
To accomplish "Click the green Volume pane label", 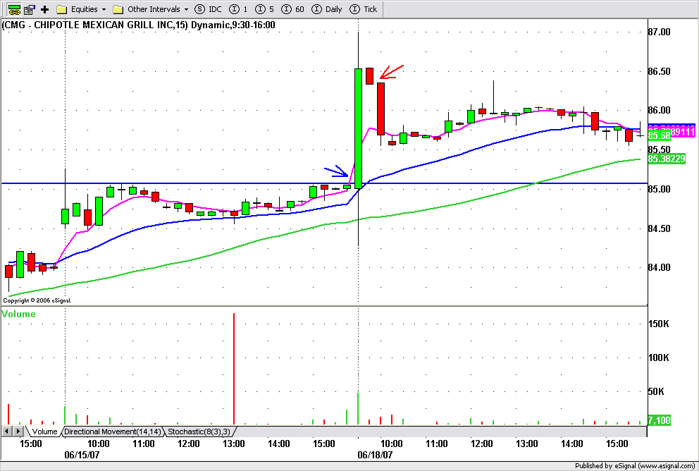I will [19, 314].
